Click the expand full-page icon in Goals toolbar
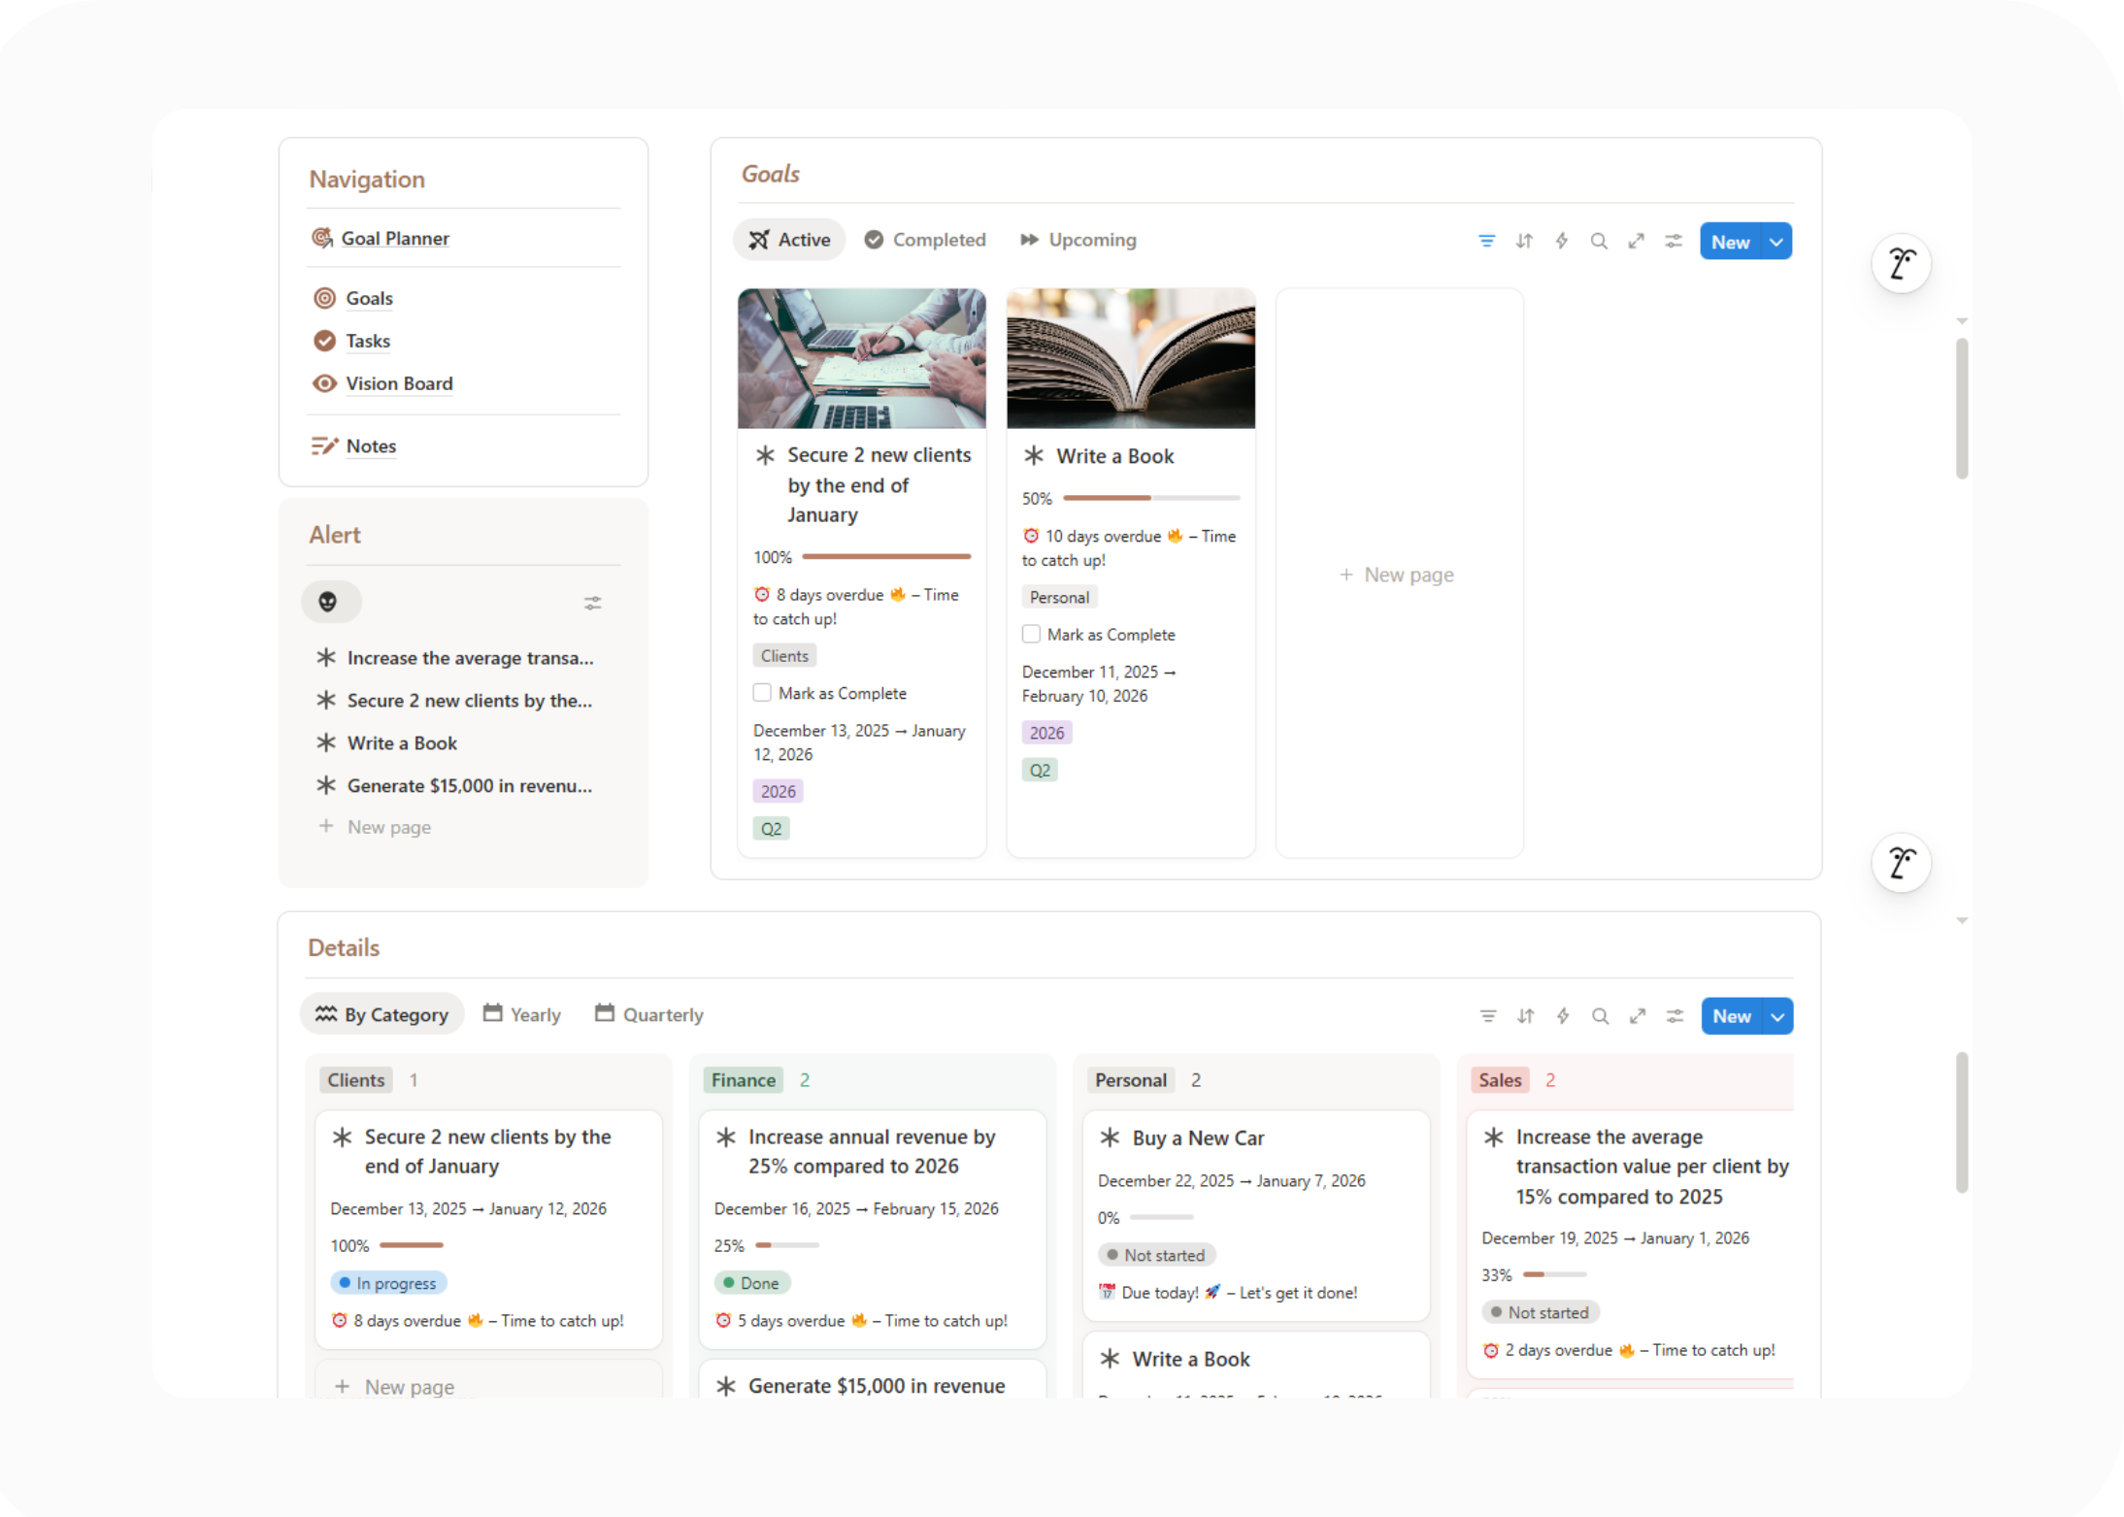The image size is (2124, 1517). coord(1636,241)
